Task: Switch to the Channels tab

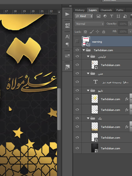Action: (106, 10)
